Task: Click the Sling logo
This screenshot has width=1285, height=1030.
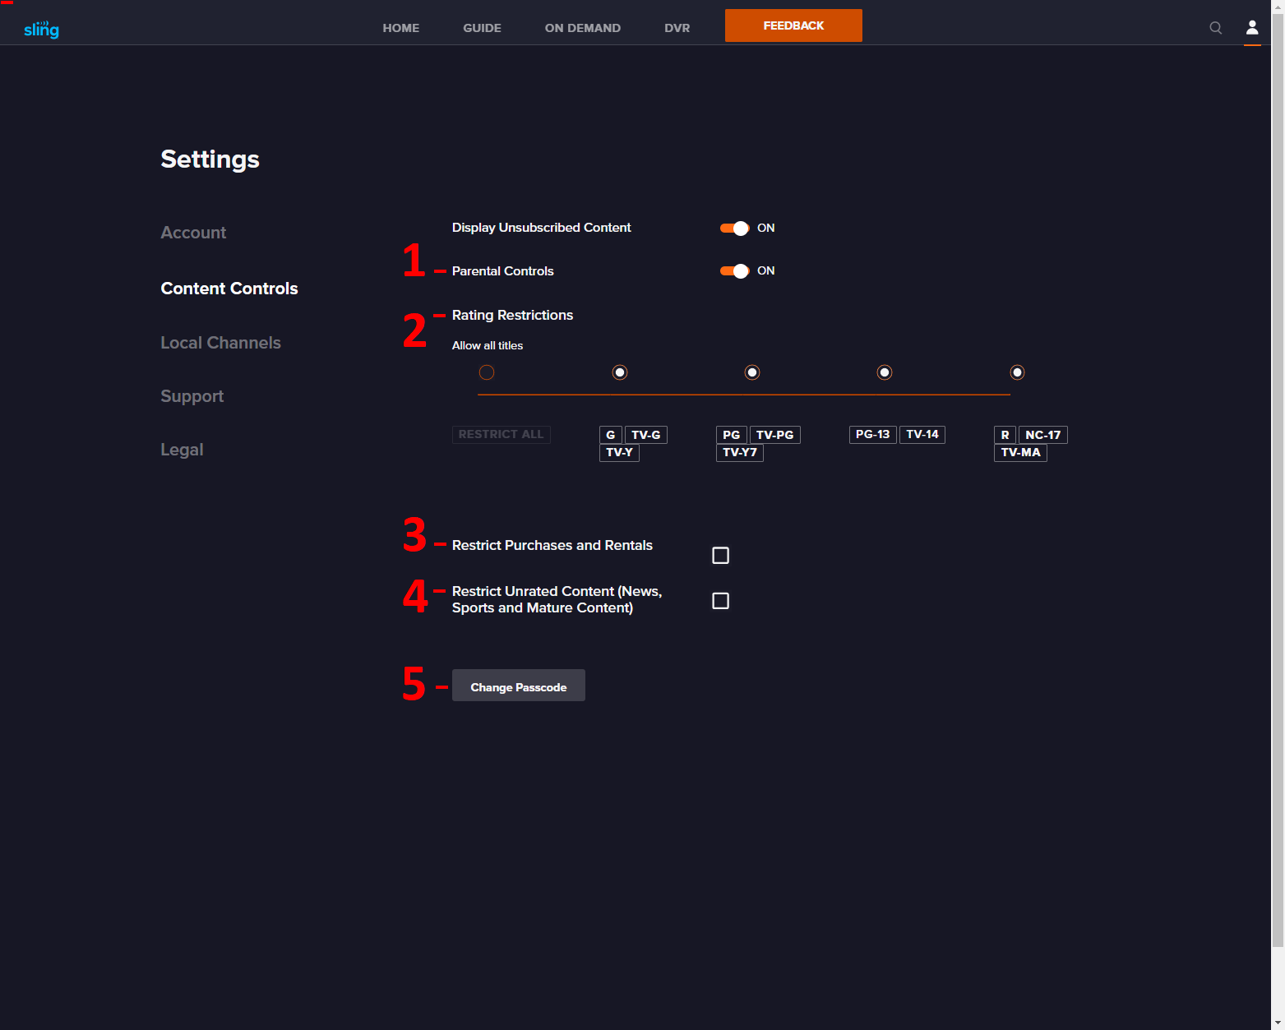Action: coord(41,28)
